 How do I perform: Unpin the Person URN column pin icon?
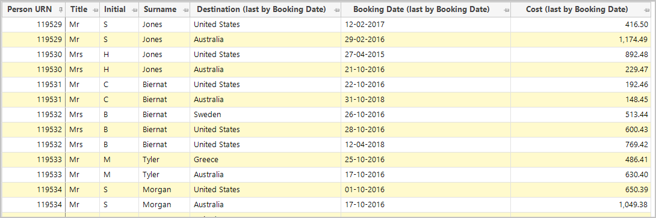[x=61, y=10]
